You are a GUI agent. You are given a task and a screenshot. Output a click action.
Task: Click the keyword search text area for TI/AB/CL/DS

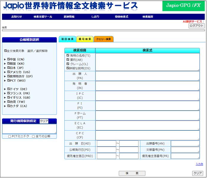tap(148, 62)
